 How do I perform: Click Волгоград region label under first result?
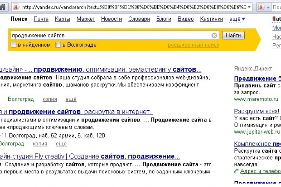(21, 99)
